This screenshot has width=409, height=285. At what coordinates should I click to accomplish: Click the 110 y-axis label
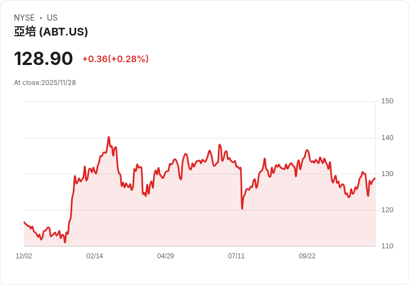point(387,246)
